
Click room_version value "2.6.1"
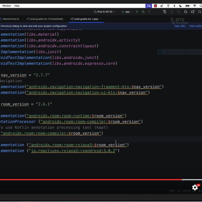tap(44, 104)
